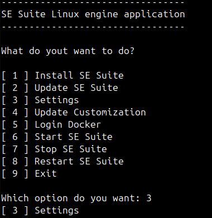The image size is (212, 218).
Task: Select the Update SE Suite option
Action: [x=60, y=88]
